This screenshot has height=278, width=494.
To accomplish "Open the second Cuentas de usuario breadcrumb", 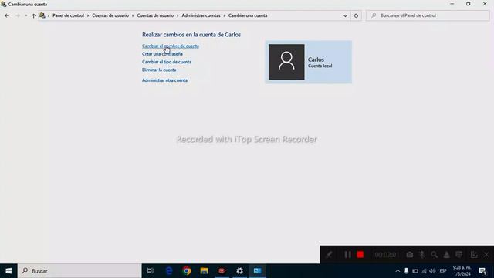I will [x=155, y=15].
